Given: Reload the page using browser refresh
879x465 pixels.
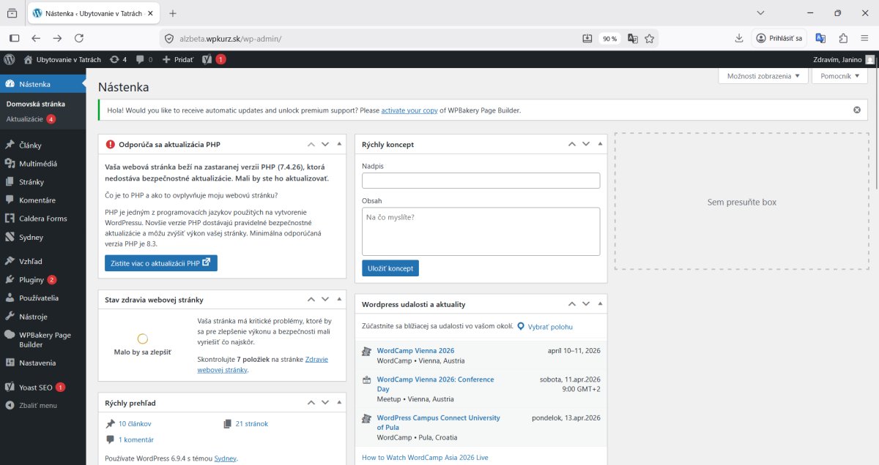Looking at the screenshot, I should (79, 39).
